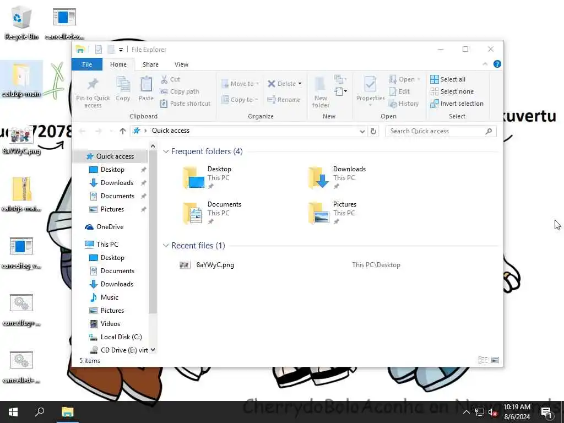Click the search magnifier icon
Viewport: 564px width, 423px height.
point(489,131)
